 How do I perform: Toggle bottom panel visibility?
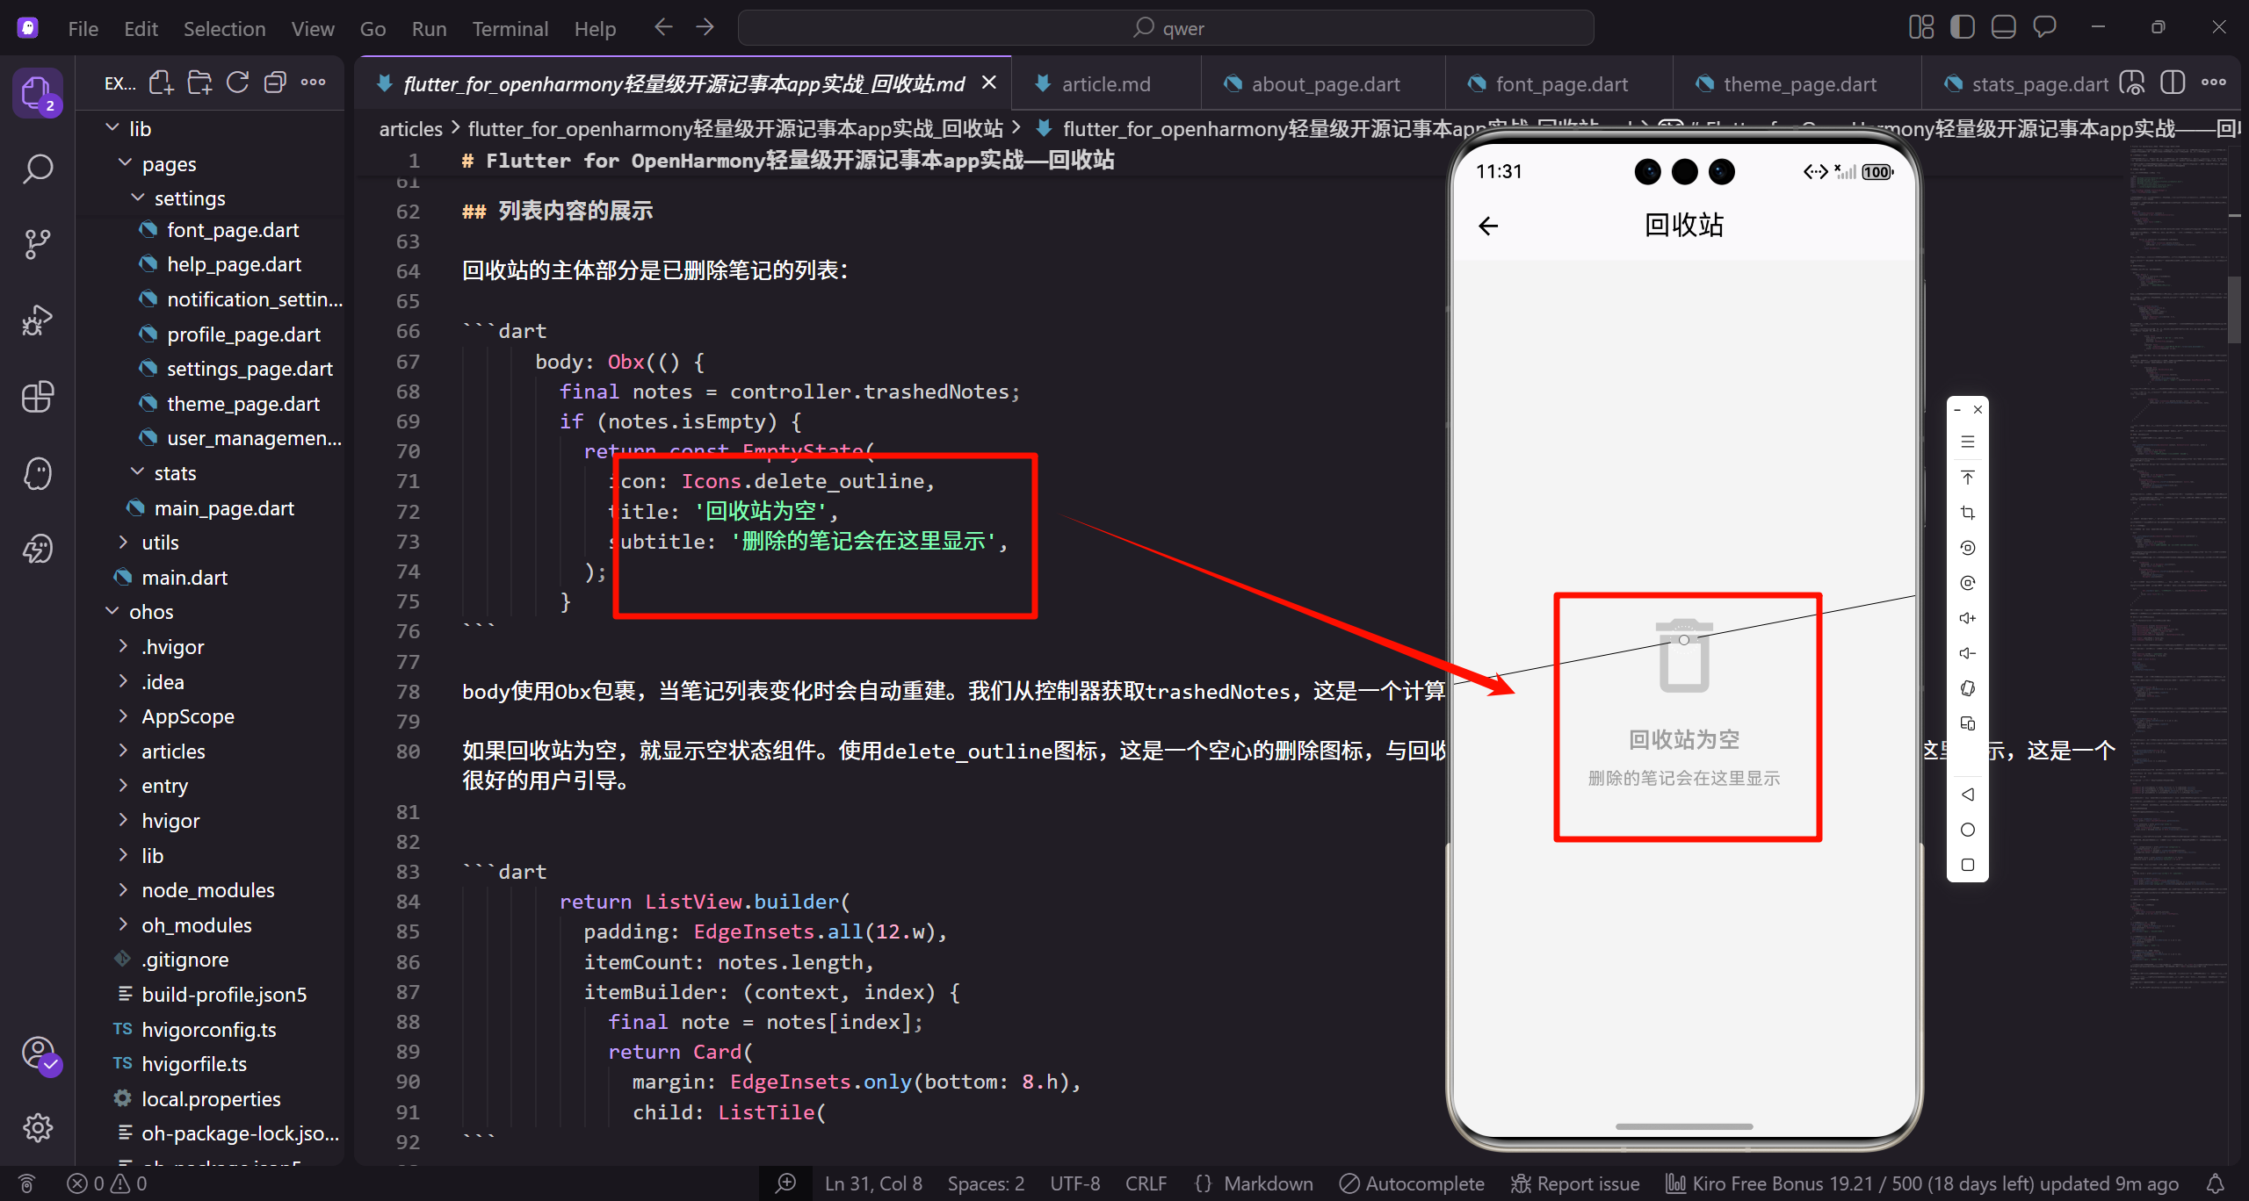coord(2004,27)
